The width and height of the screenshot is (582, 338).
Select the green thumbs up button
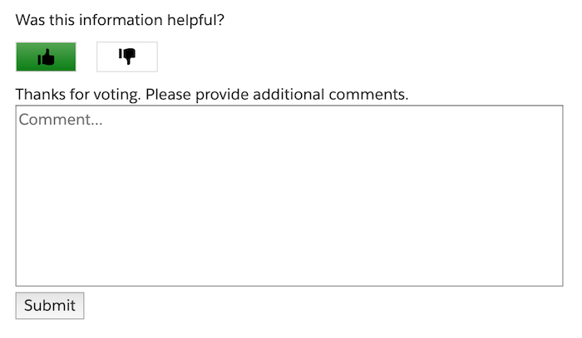(46, 57)
